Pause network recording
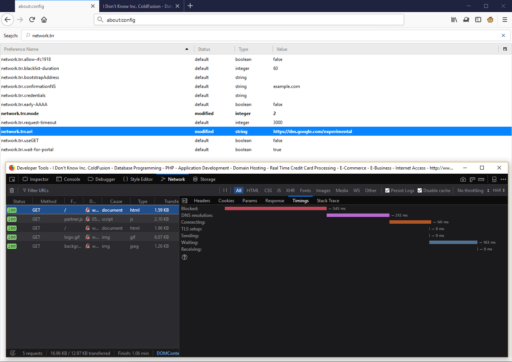Viewport: 512px width, 362px height. tap(225, 191)
